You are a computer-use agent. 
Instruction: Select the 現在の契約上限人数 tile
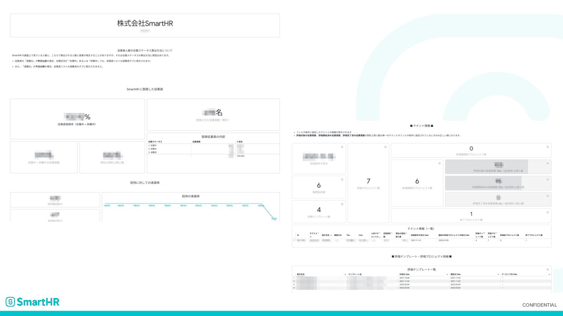[112, 157]
